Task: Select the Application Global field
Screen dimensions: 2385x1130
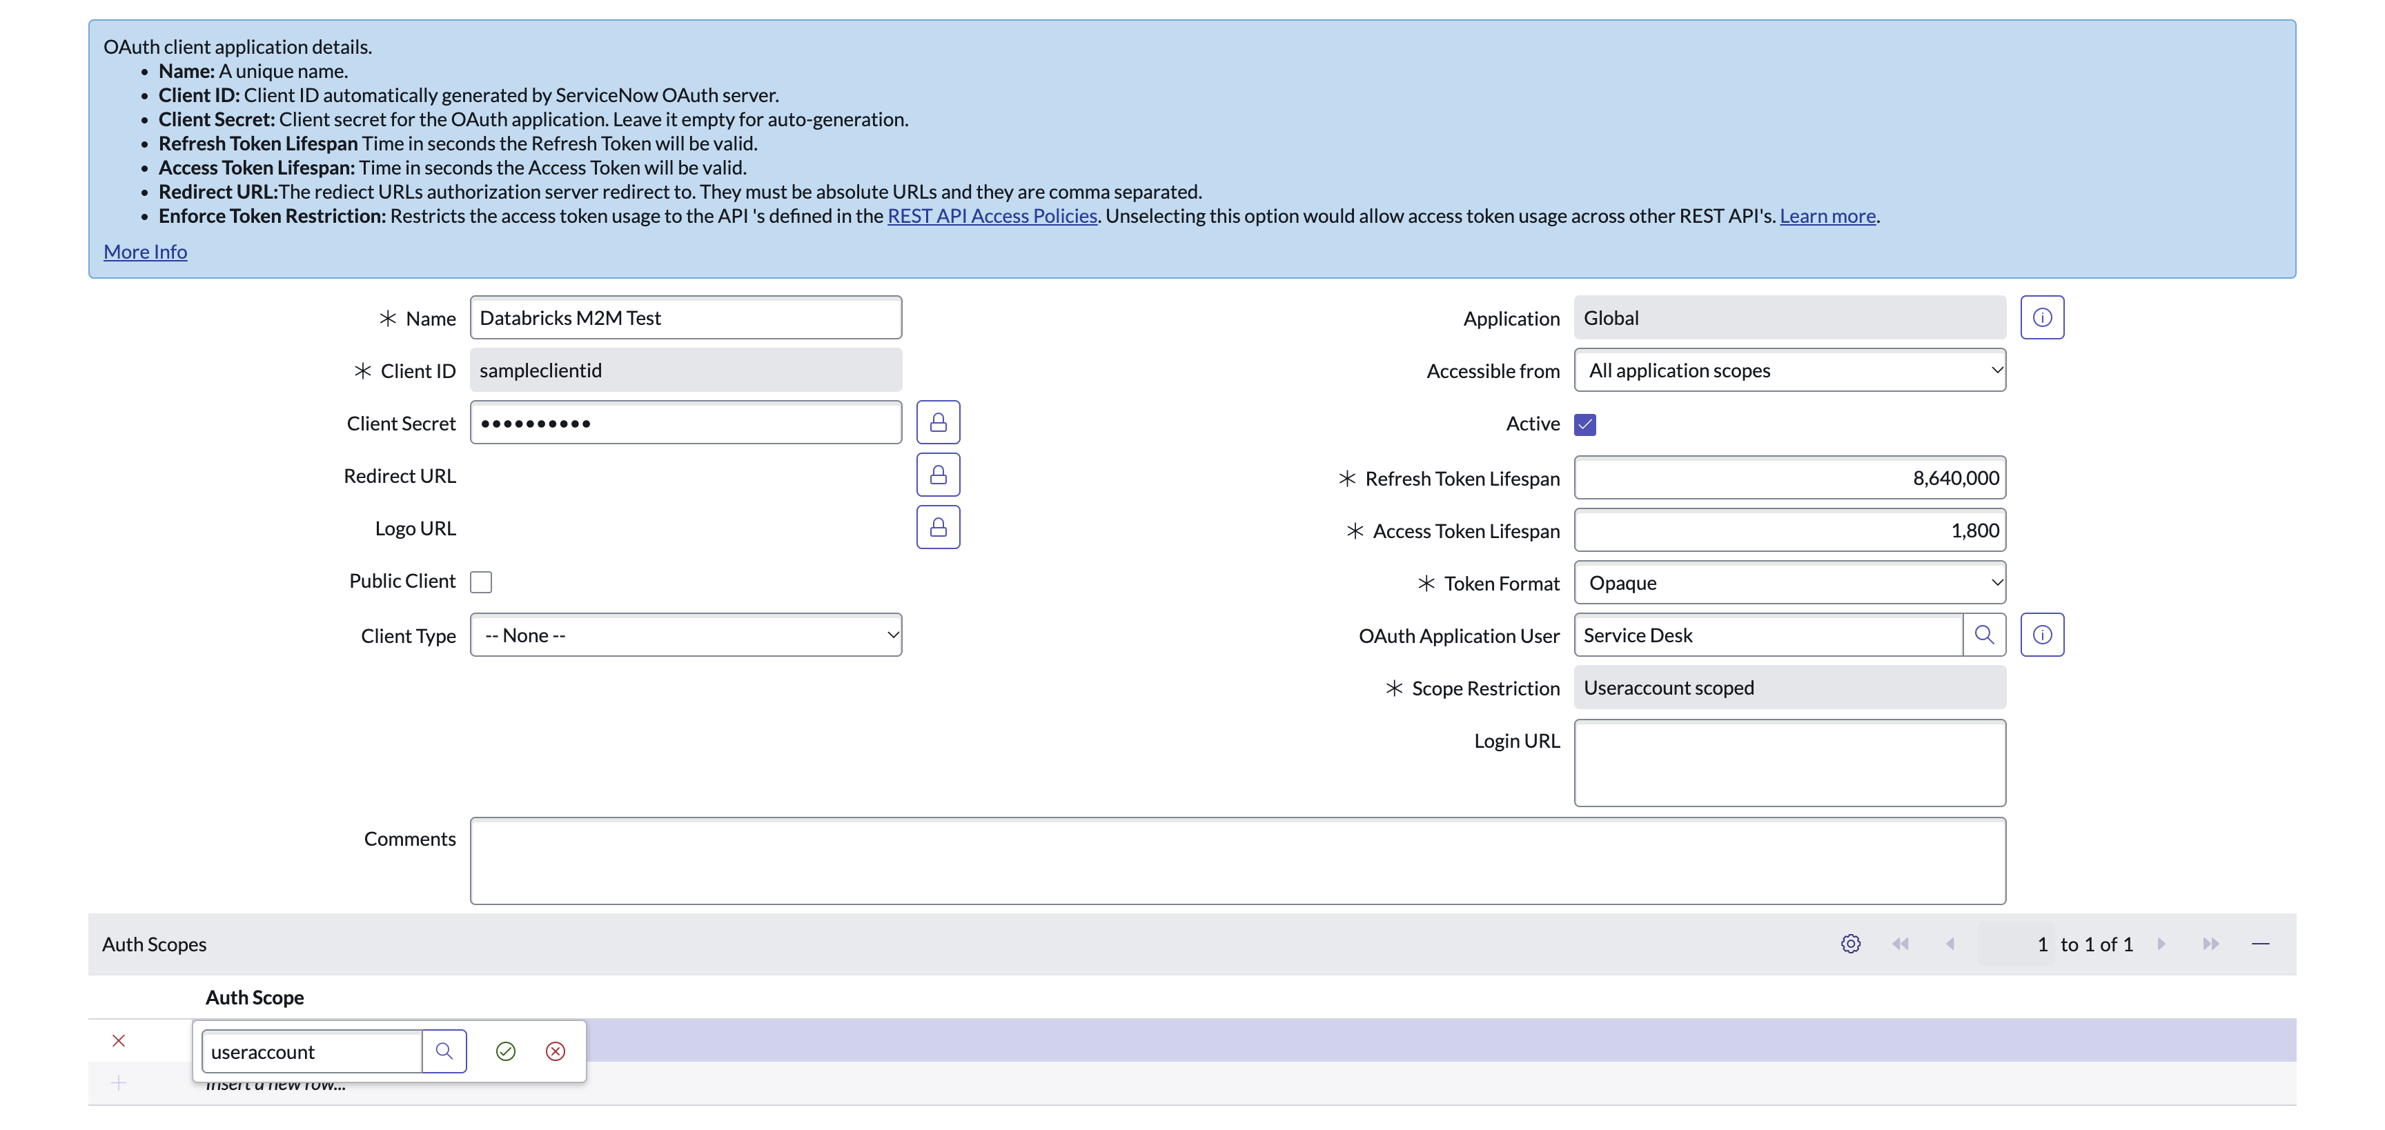Action: 1789,317
